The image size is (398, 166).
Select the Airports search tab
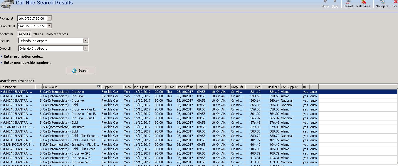click(24, 34)
